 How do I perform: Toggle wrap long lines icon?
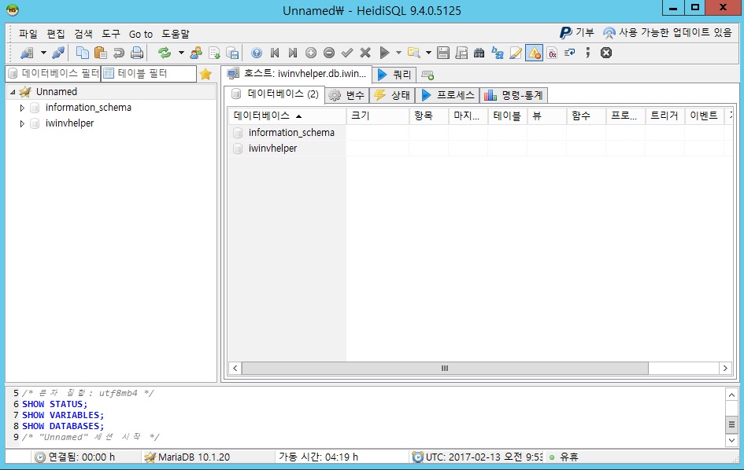pos(570,53)
